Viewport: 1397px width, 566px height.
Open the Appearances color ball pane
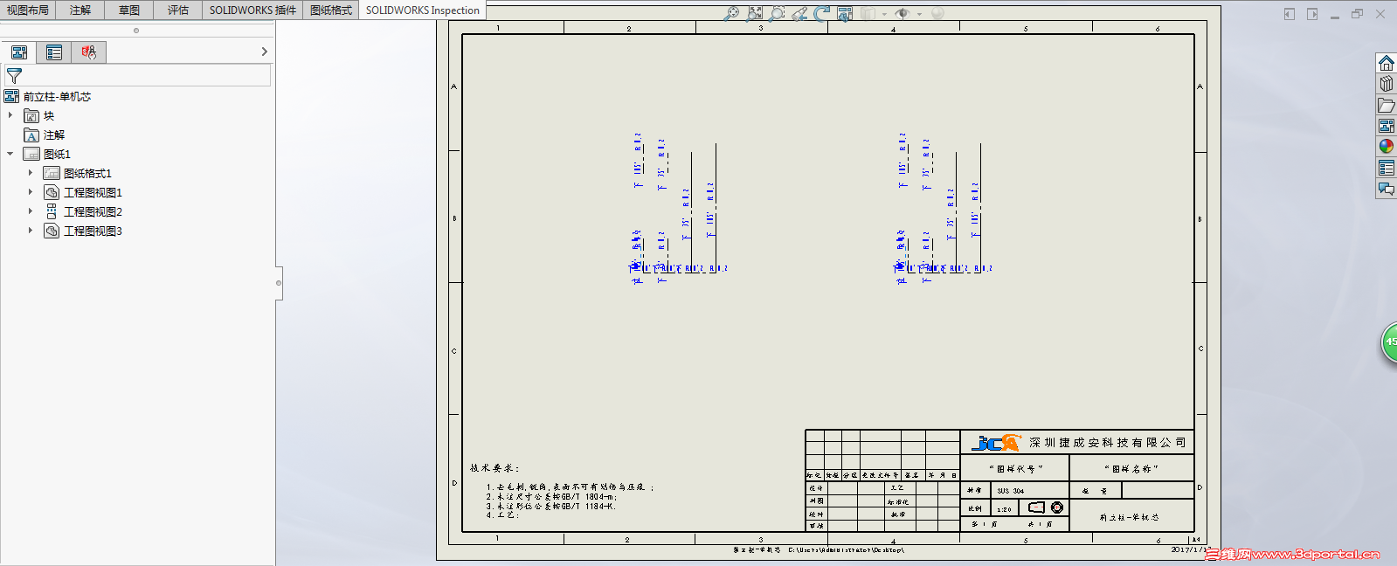pyautogui.click(x=1387, y=147)
